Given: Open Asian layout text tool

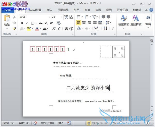Looking at the screenshot, I should click(x=97, y=28).
